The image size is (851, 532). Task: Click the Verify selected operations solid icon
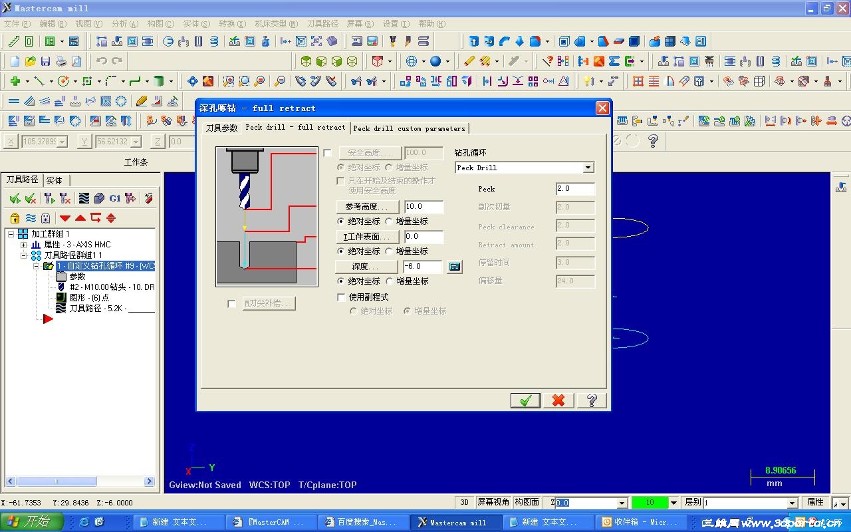pyautogui.click(x=99, y=198)
